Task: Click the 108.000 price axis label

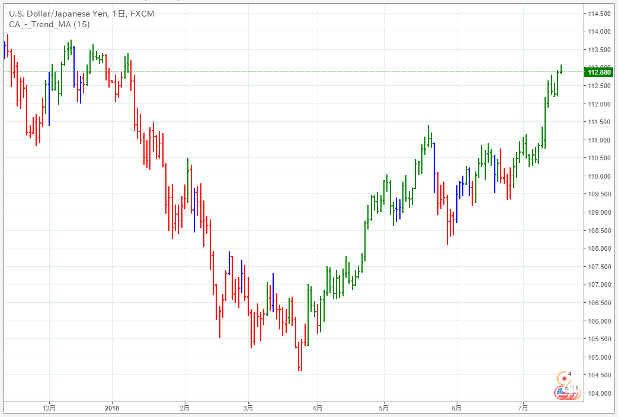Action: (x=599, y=248)
